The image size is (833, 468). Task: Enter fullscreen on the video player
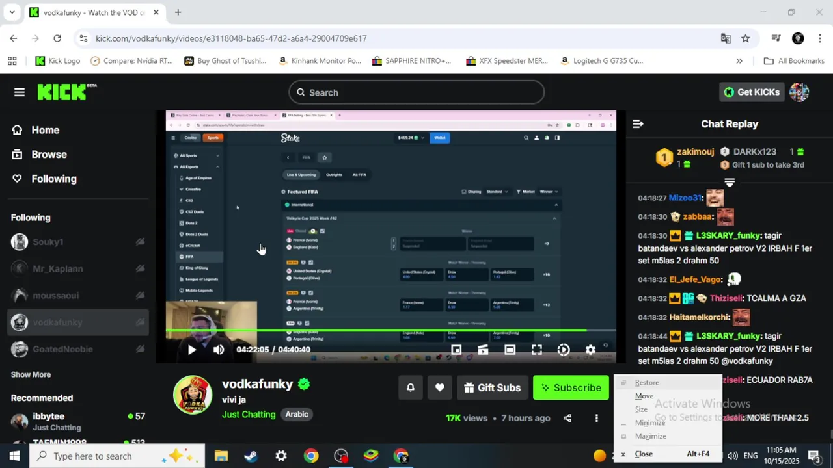click(537, 350)
